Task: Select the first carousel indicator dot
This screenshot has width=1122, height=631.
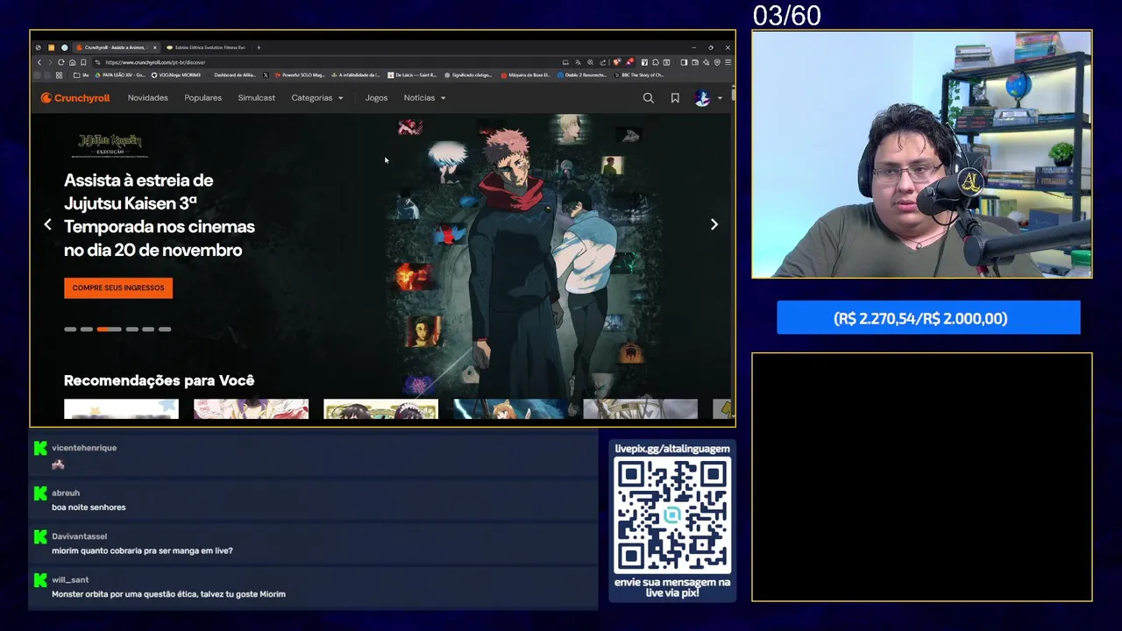Action: 70,330
